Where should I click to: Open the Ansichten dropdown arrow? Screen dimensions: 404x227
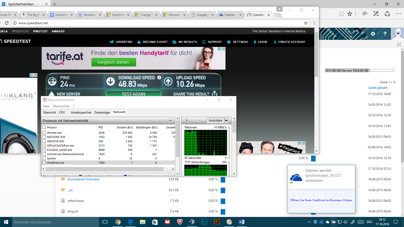coord(226,121)
